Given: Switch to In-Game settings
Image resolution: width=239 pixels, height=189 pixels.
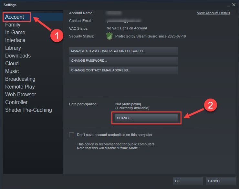Looking at the screenshot, I should (15, 32).
